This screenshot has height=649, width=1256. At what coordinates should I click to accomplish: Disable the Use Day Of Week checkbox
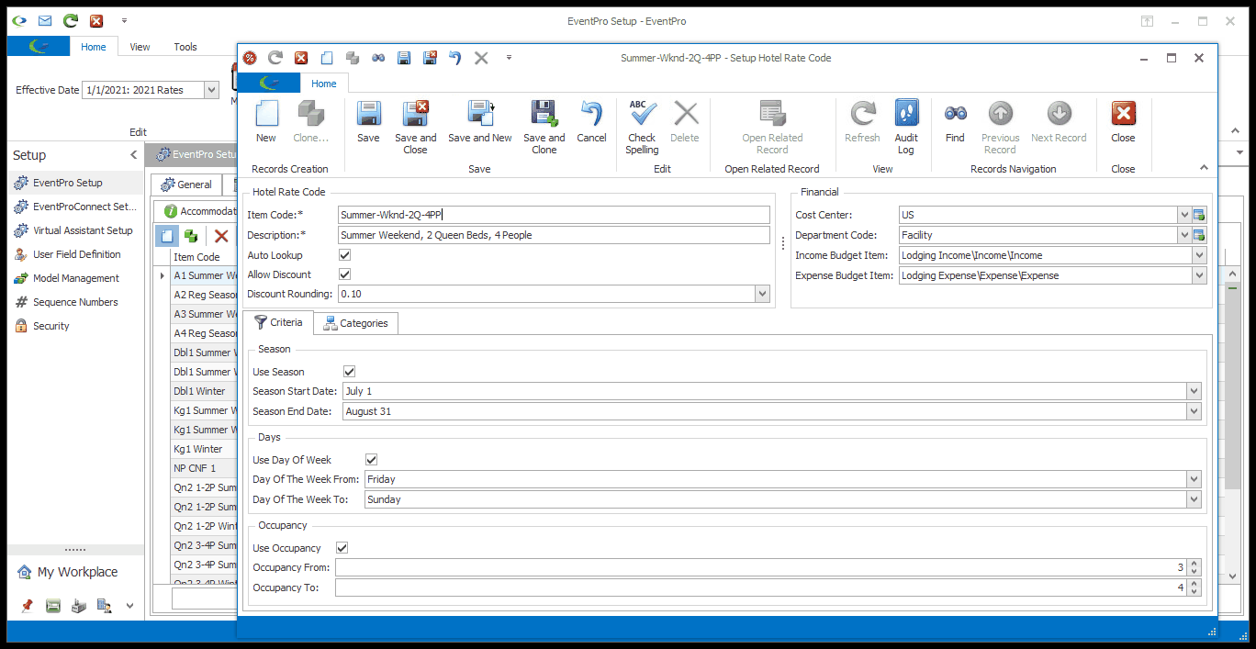[x=371, y=460]
